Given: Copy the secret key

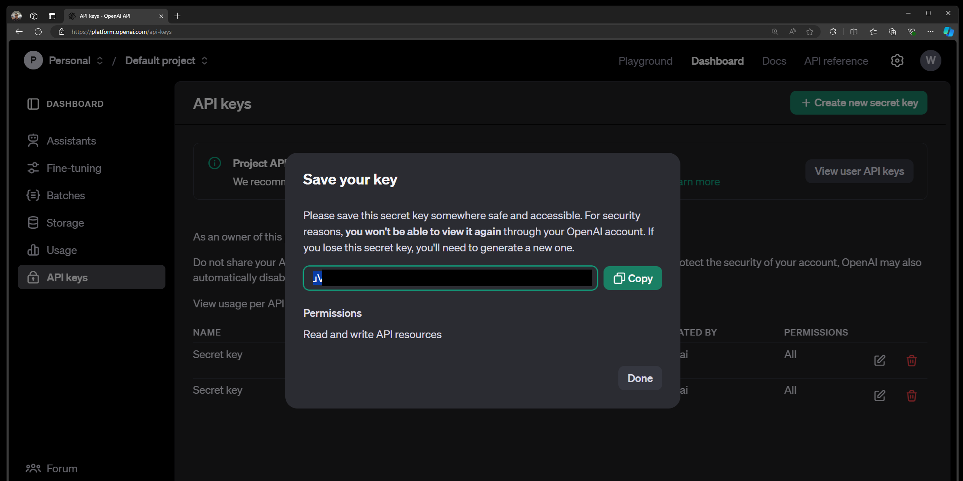Looking at the screenshot, I should pyautogui.click(x=632, y=278).
